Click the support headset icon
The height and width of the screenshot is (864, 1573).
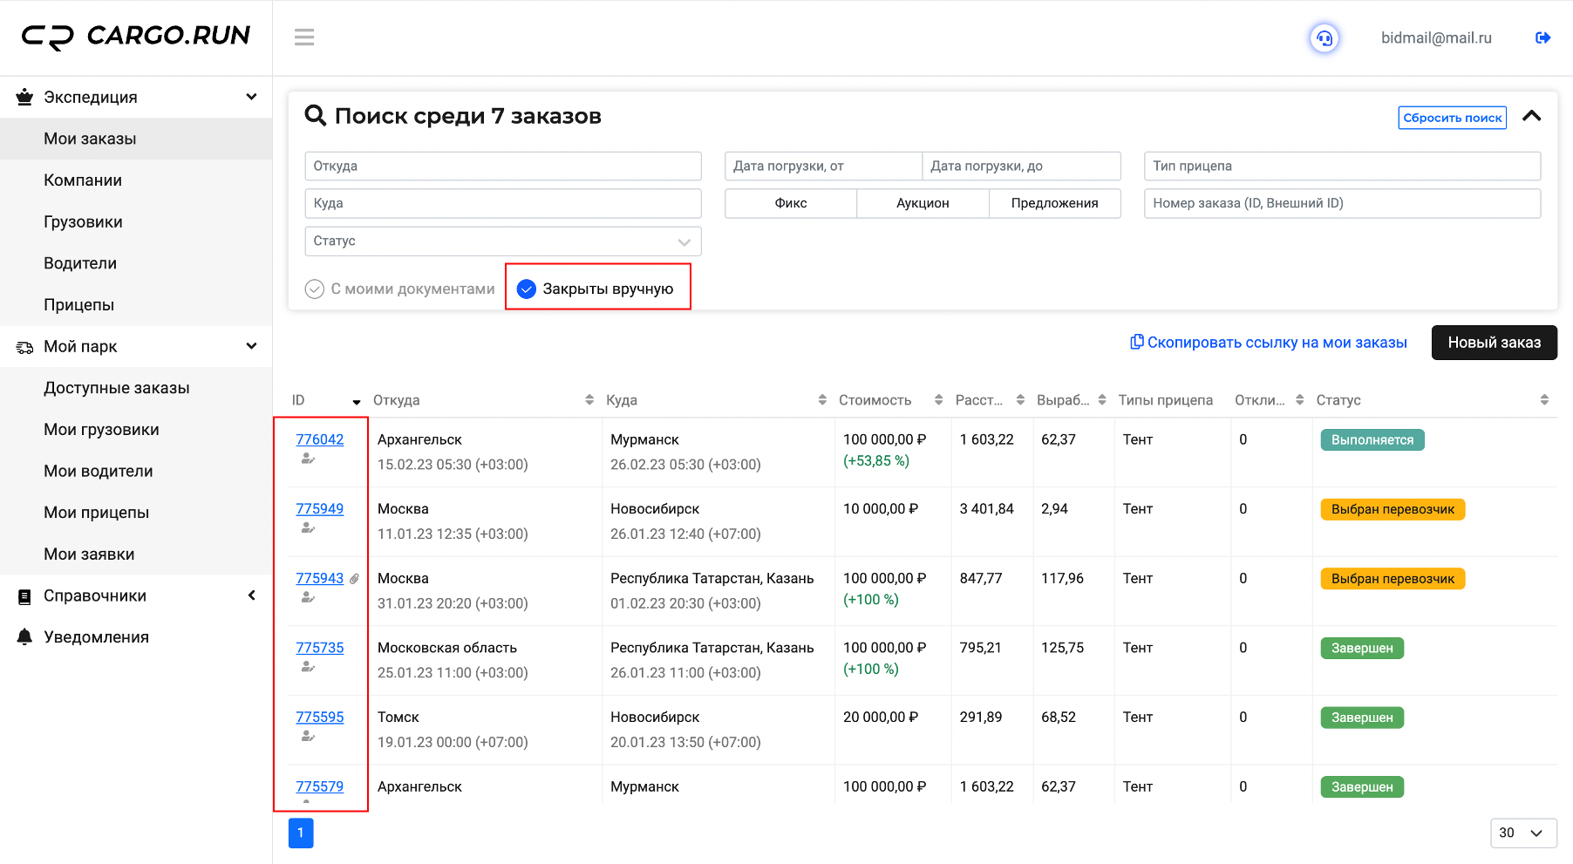[1324, 38]
